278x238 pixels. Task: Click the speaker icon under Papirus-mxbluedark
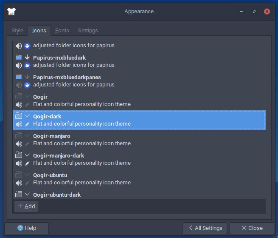point(19,66)
